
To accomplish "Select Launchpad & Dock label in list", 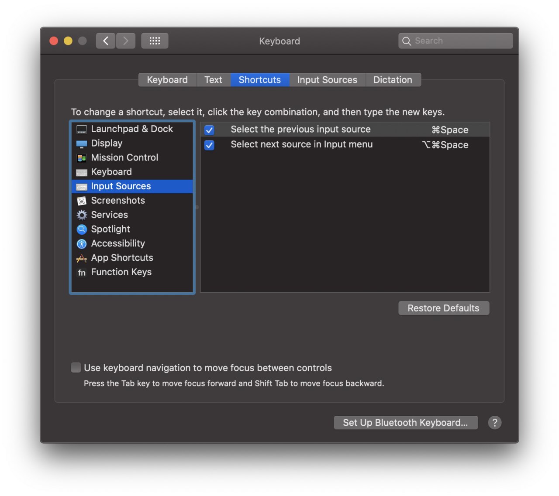I will (132, 129).
